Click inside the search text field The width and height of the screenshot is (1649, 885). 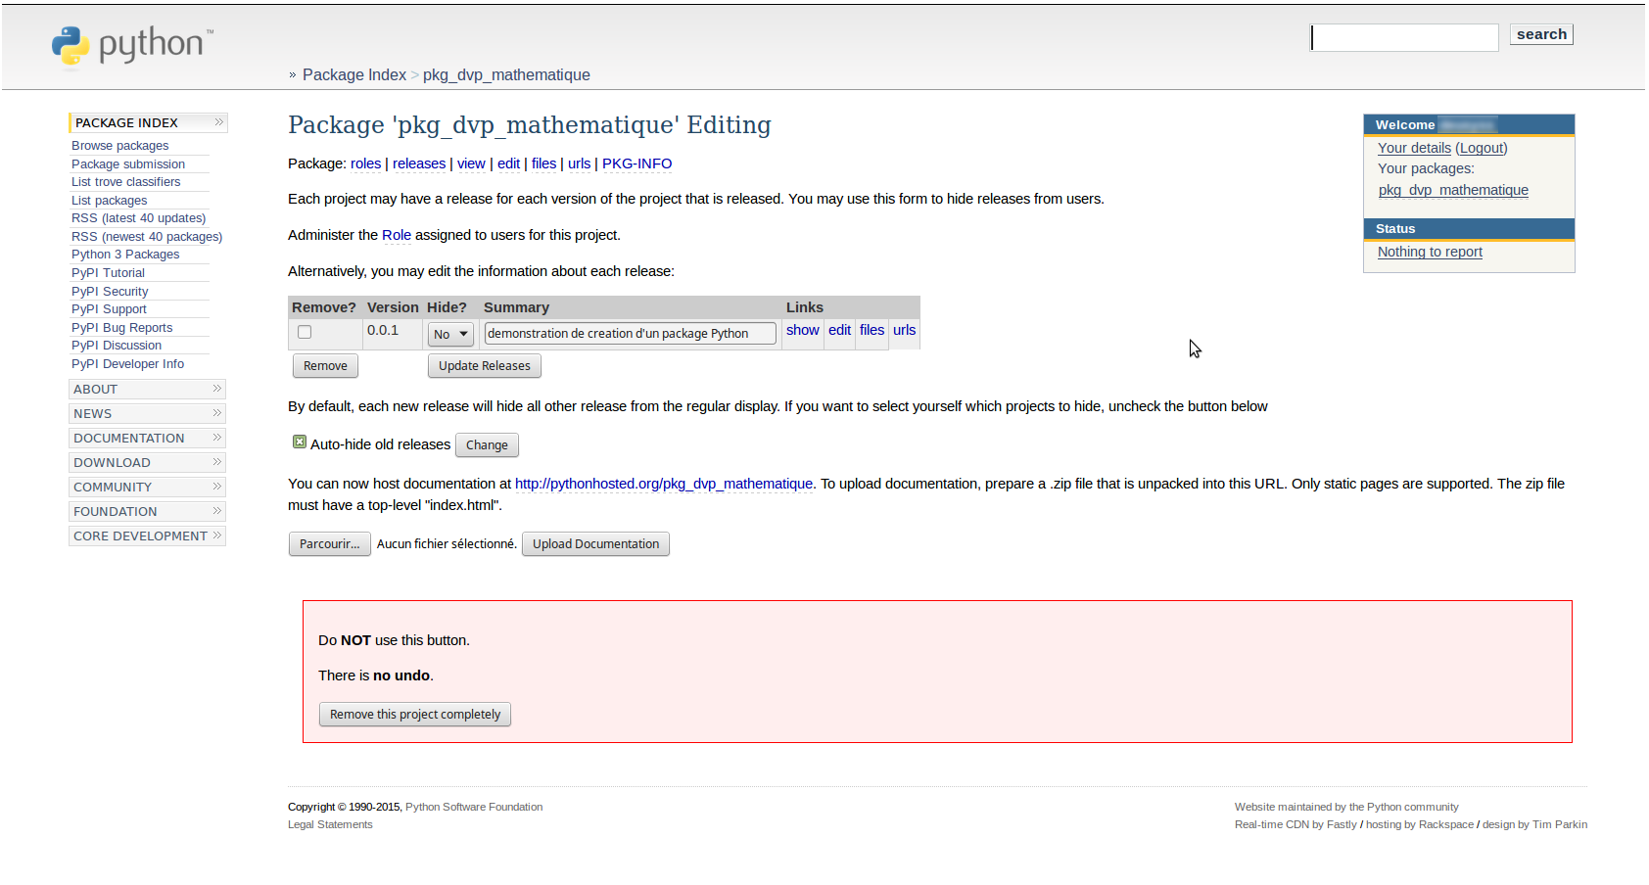1404,37
